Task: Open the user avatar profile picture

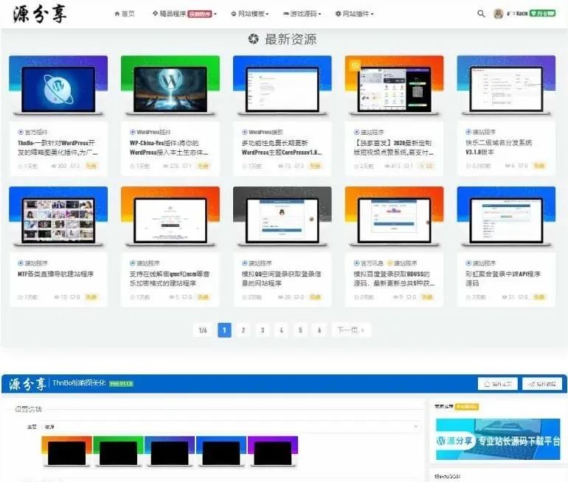Action: pos(499,14)
